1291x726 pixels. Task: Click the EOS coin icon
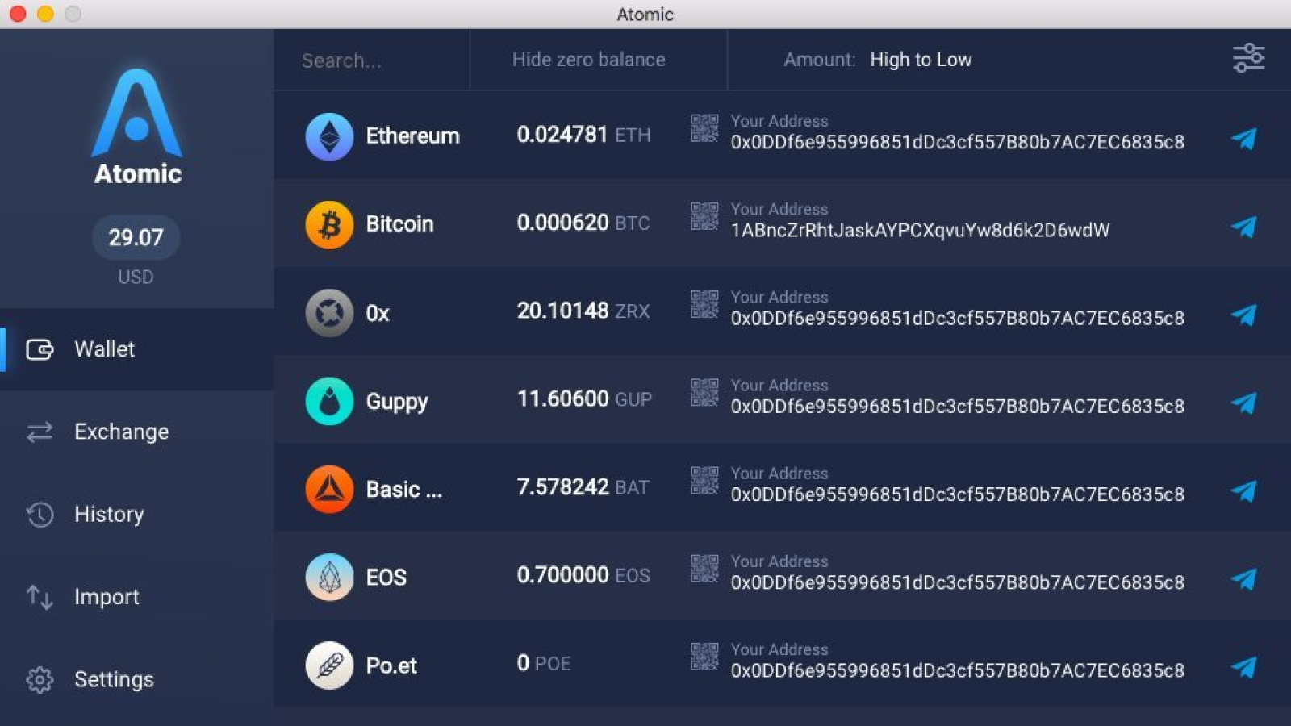[x=329, y=577]
